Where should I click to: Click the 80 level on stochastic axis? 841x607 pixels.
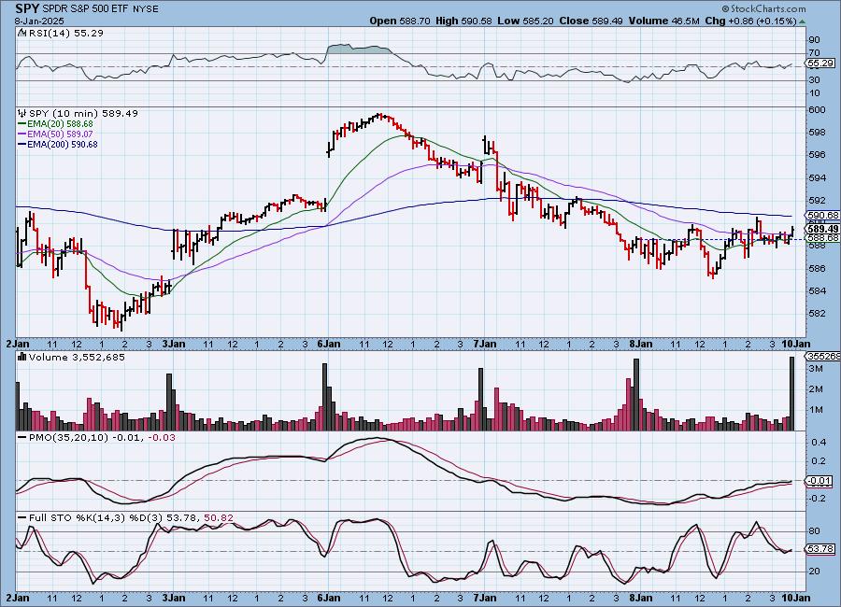pos(814,531)
